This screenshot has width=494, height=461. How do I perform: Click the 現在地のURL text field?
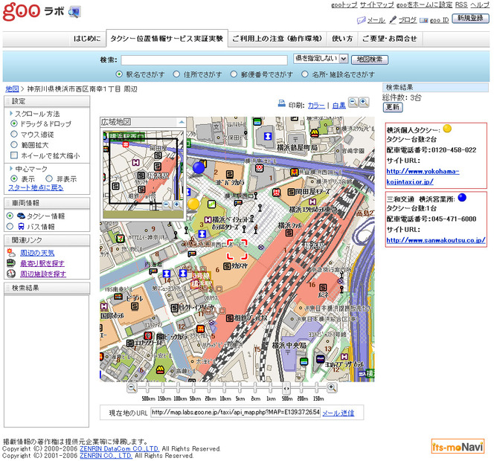[235, 412]
